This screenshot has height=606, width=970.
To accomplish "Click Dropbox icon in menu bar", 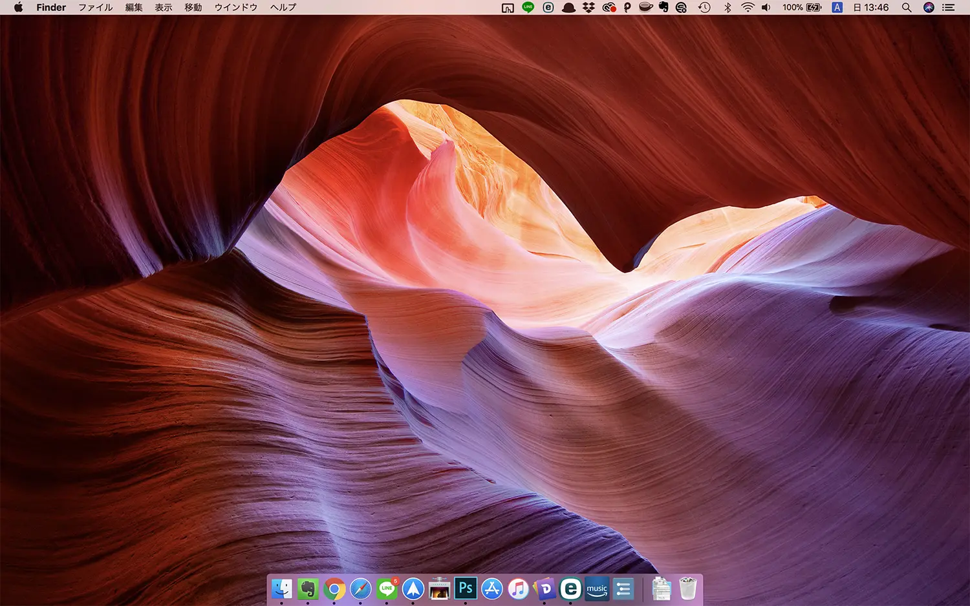I will click(588, 8).
